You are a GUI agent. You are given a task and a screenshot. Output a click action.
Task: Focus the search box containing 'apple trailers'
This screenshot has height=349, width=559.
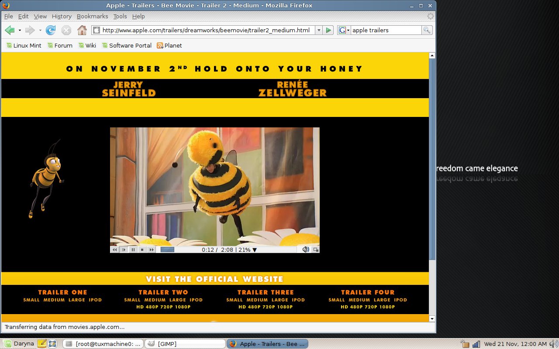coord(386,30)
